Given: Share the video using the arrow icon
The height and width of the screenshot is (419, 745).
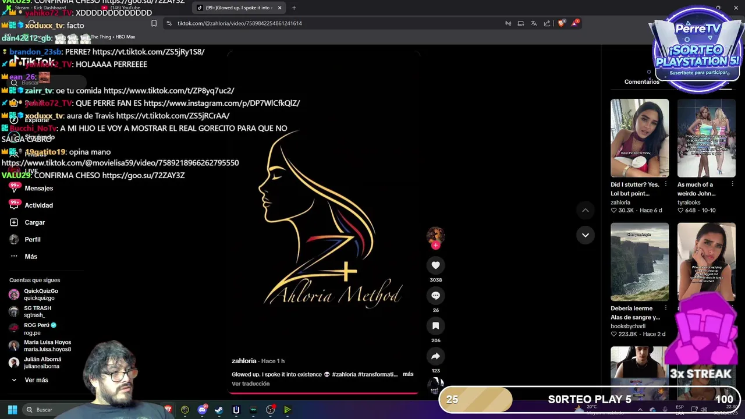Looking at the screenshot, I should [x=435, y=356].
